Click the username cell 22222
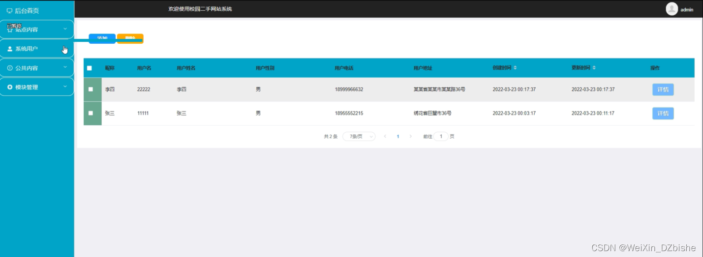This screenshot has width=703, height=257. tap(144, 89)
